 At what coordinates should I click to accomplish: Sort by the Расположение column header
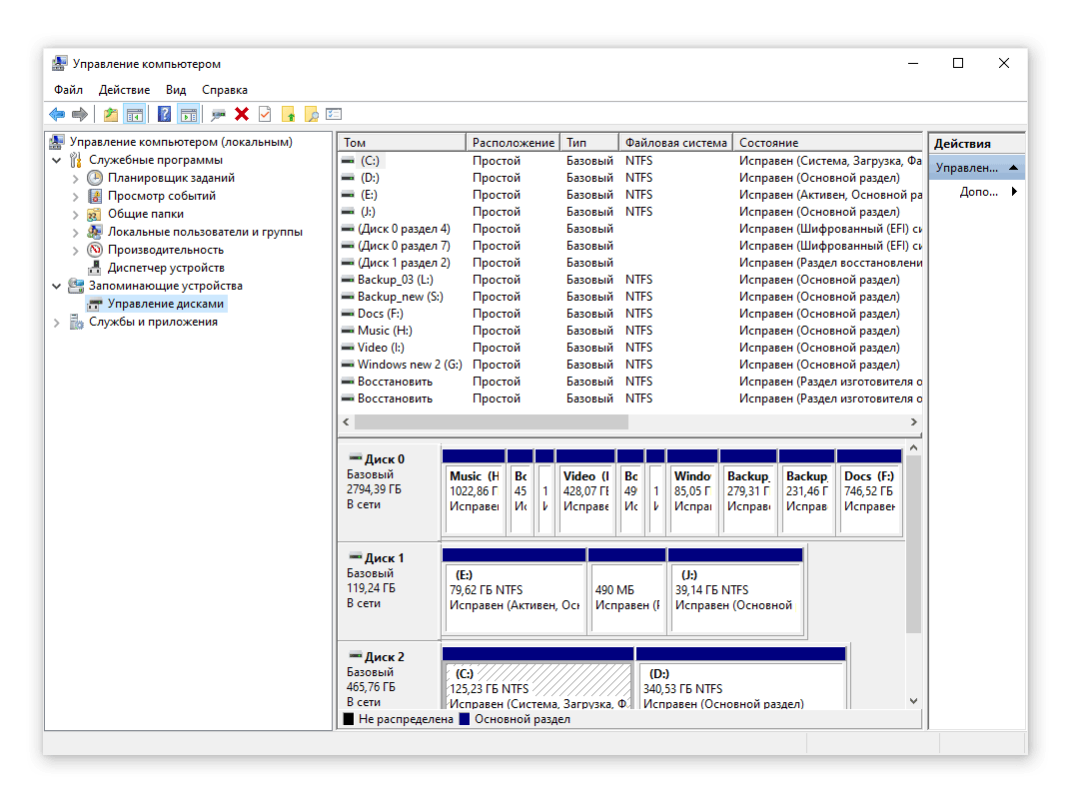pos(513,142)
